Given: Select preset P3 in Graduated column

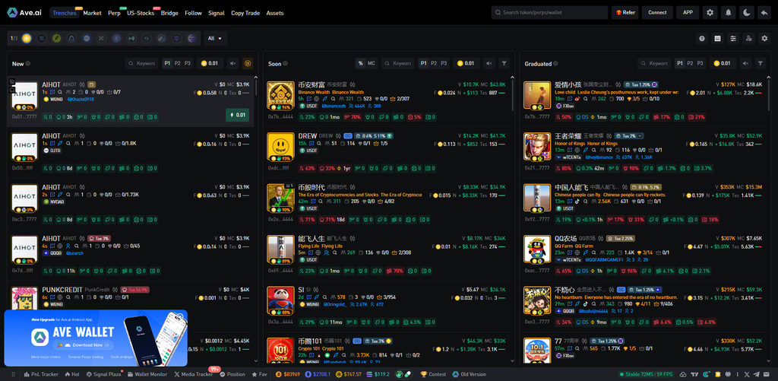Looking at the screenshot, I should pos(700,64).
